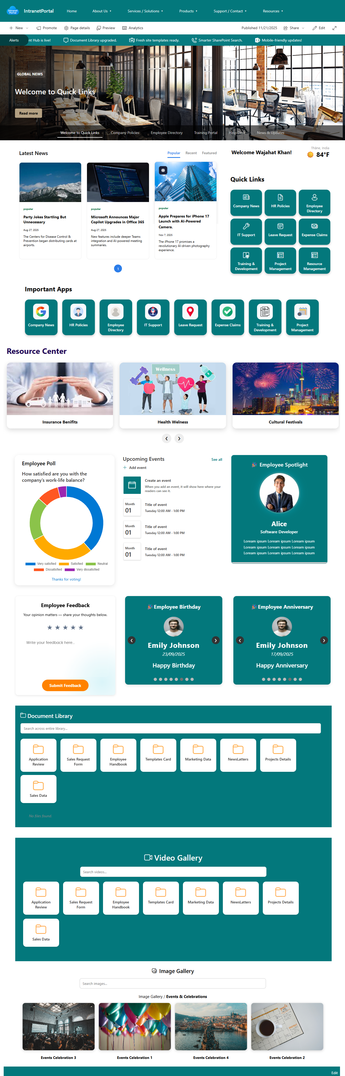
Task: Click Read more on hero banner
Action: pos(28,113)
